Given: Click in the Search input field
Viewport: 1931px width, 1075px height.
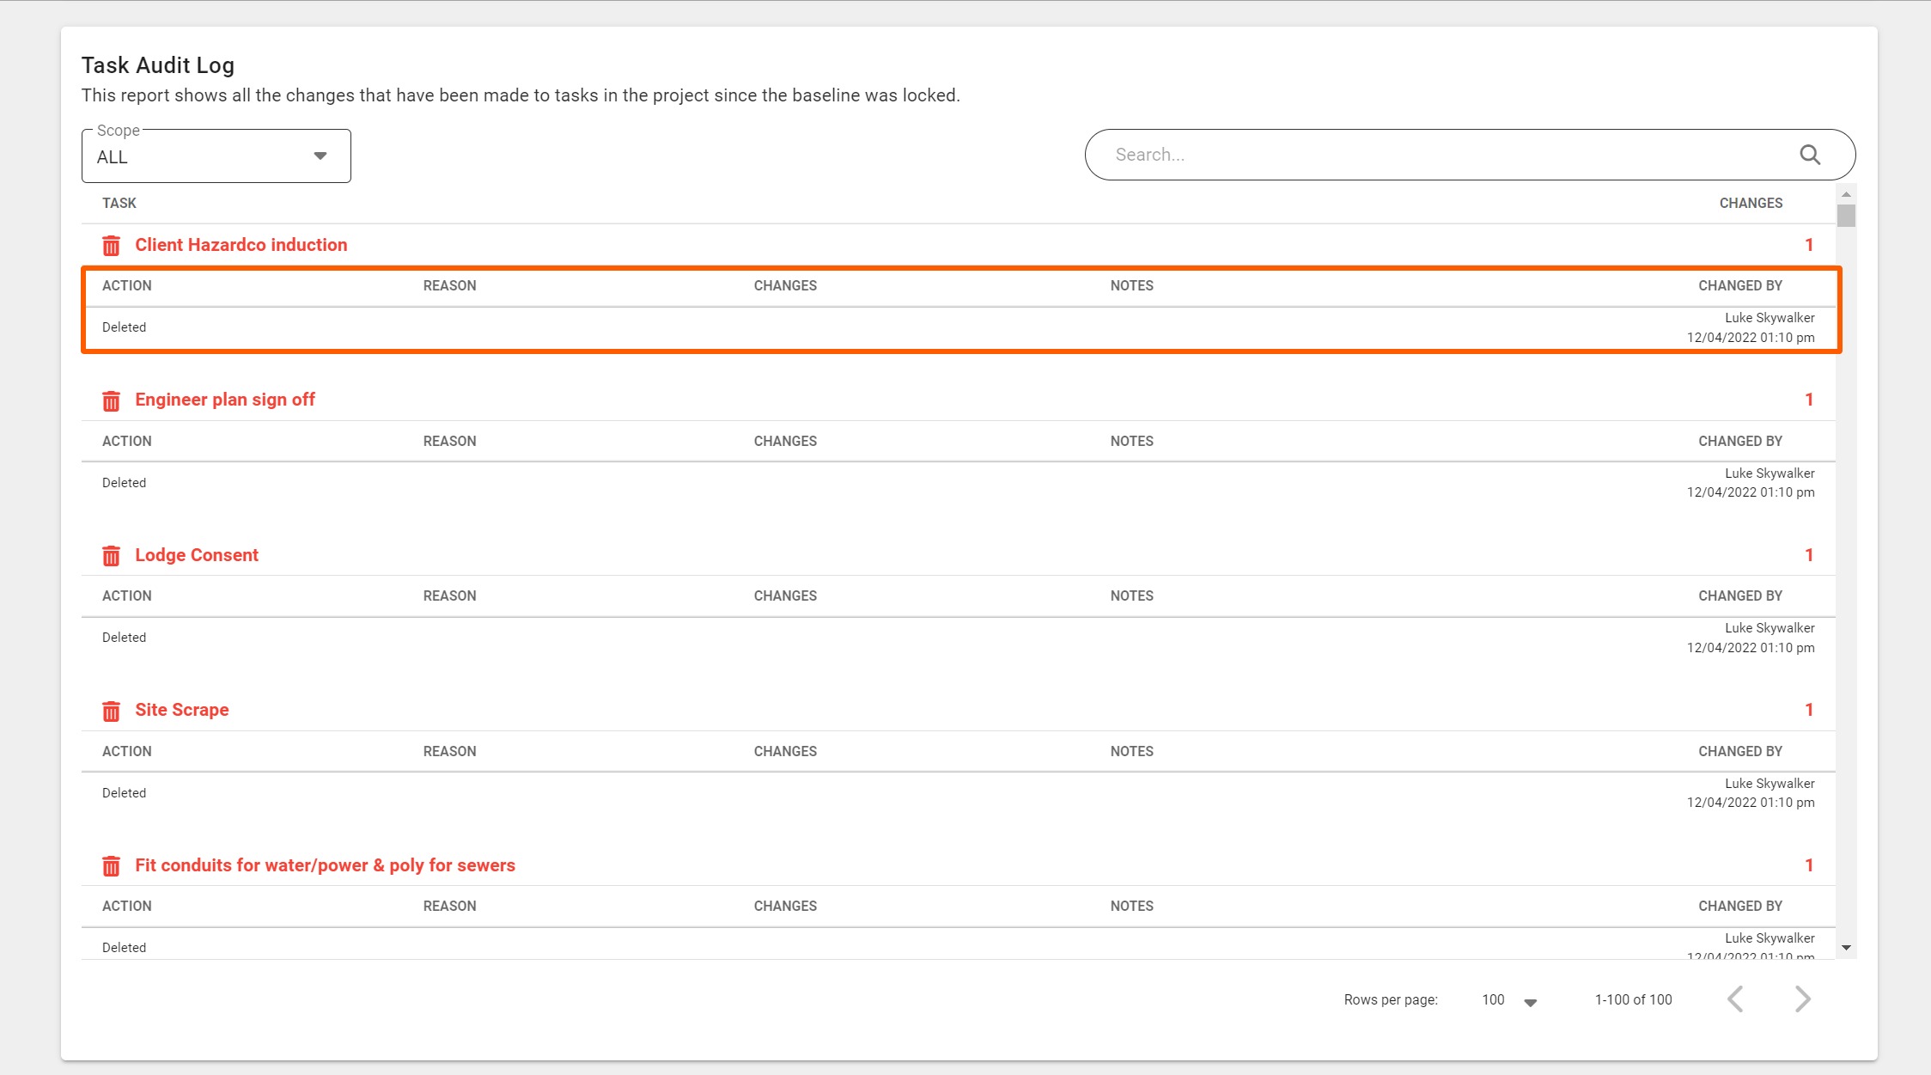Looking at the screenshot, I should [1443, 155].
